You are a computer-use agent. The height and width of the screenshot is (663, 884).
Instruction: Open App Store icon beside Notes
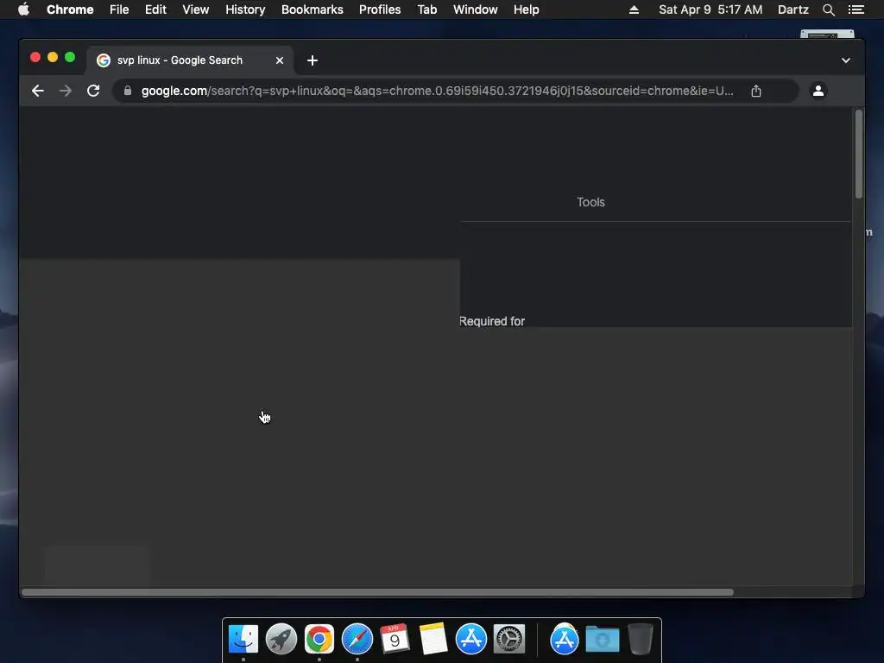click(x=471, y=639)
